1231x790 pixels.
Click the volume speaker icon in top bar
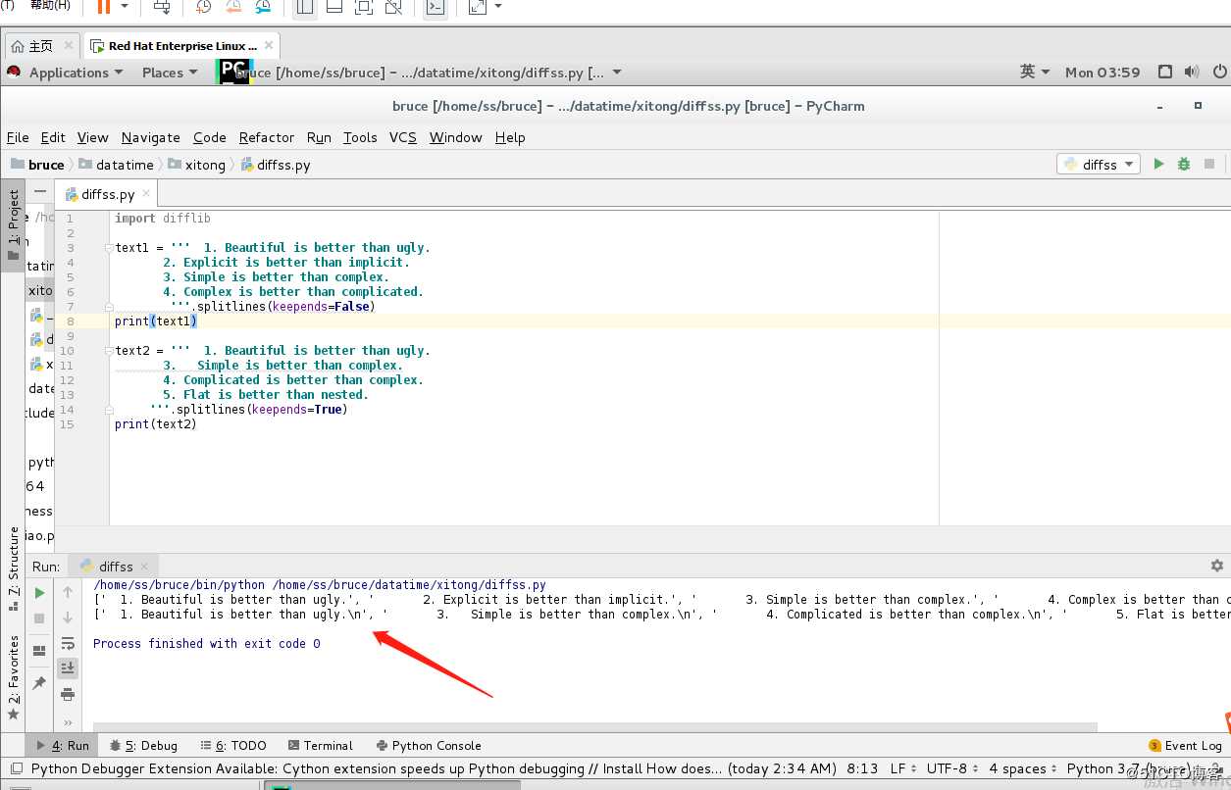click(1192, 72)
